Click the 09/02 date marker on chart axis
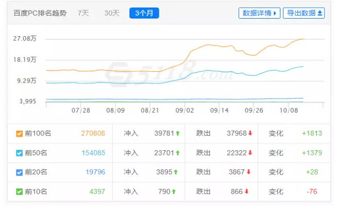The width and height of the screenshot is (341, 206). pyautogui.click(x=184, y=110)
